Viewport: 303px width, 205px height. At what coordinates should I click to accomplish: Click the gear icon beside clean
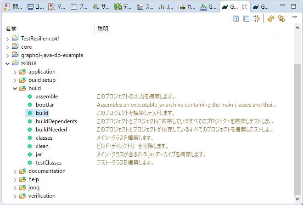[x=30, y=146]
